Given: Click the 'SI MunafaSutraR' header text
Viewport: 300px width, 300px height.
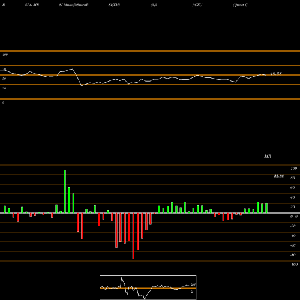Looking at the screenshot, I should tap(74, 5).
